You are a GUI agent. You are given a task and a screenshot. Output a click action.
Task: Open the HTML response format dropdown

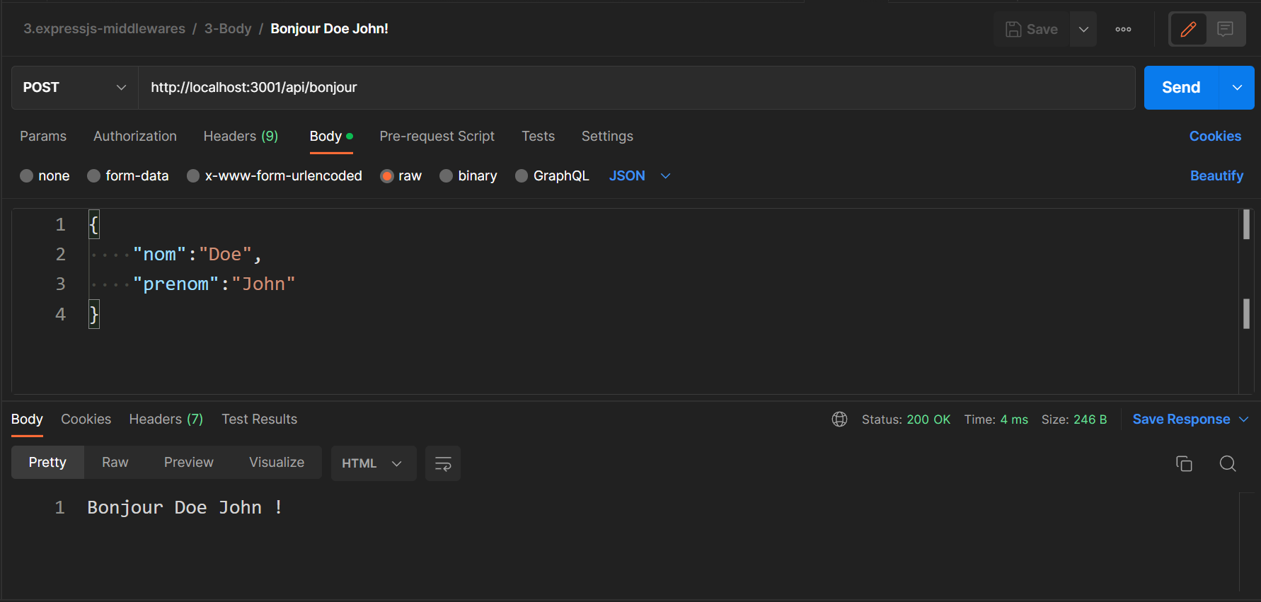[x=374, y=463]
